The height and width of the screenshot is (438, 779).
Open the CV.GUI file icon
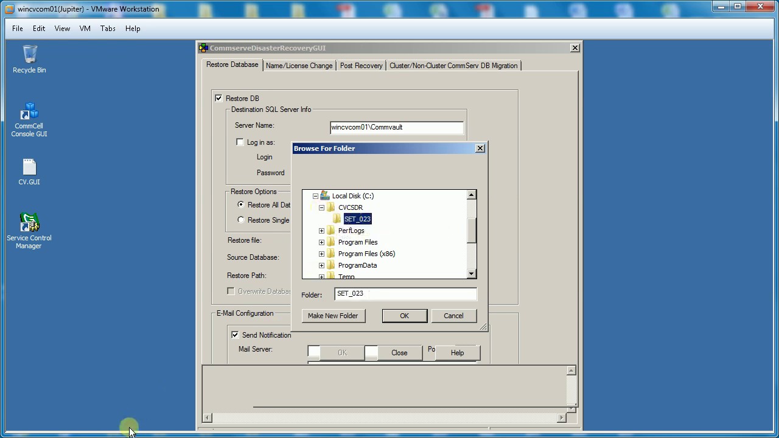tap(29, 172)
